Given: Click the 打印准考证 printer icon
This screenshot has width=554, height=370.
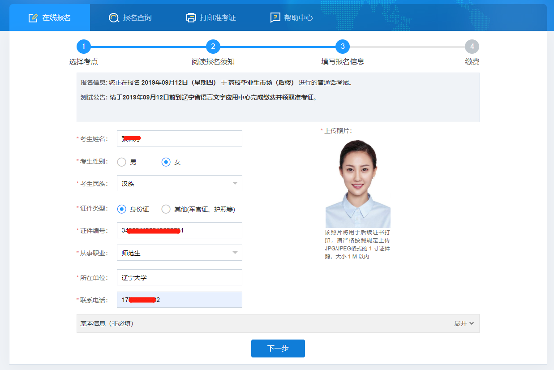Looking at the screenshot, I should tap(191, 18).
